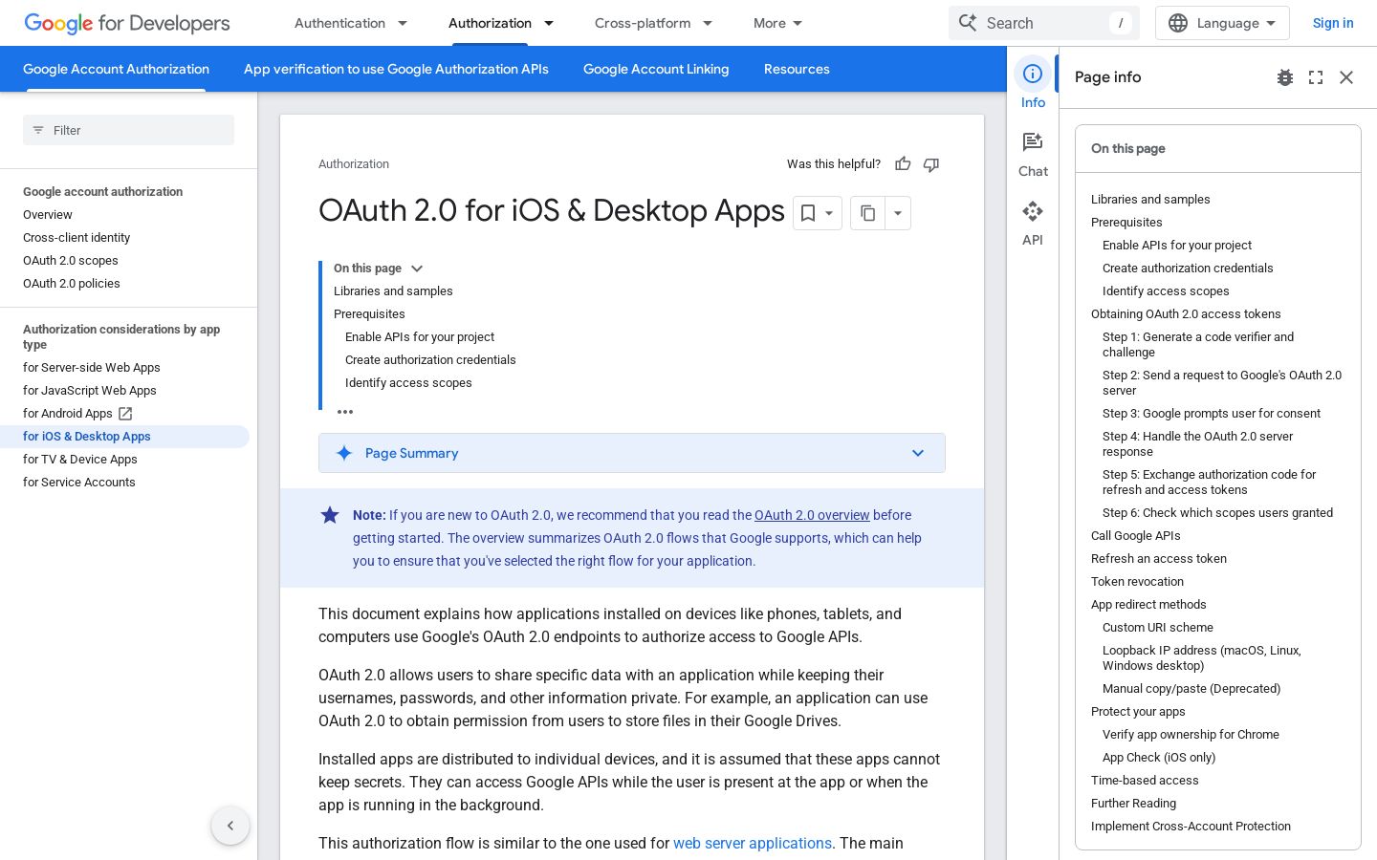Bookmark this page with the bookmark icon
The width and height of the screenshot is (1377, 860).
click(x=808, y=213)
